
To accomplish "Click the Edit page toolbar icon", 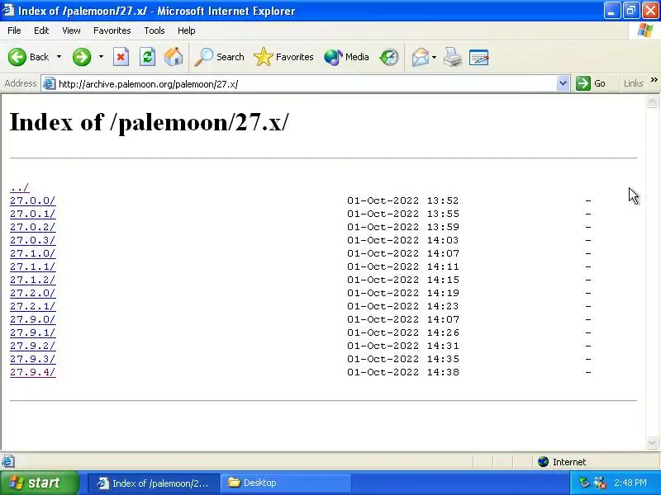I will pyautogui.click(x=479, y=57).
